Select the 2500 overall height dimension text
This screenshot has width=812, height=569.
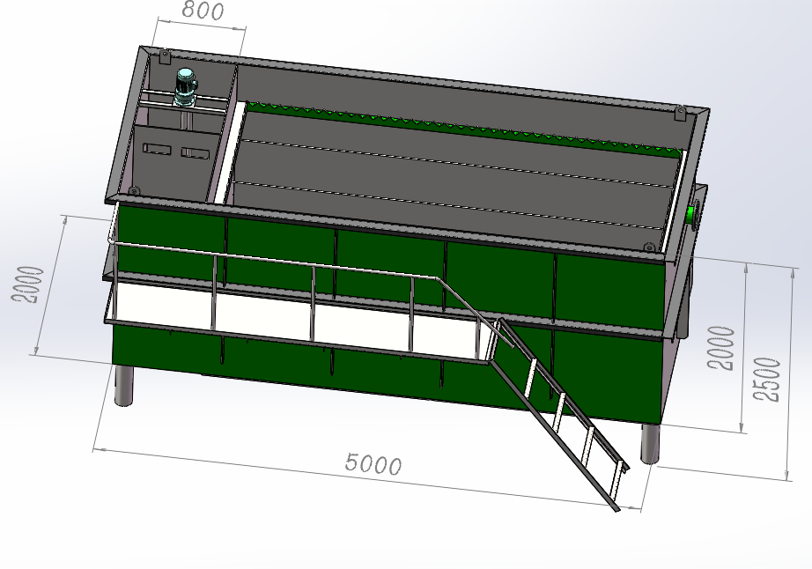pyautogui.click(x=766, y=380)
